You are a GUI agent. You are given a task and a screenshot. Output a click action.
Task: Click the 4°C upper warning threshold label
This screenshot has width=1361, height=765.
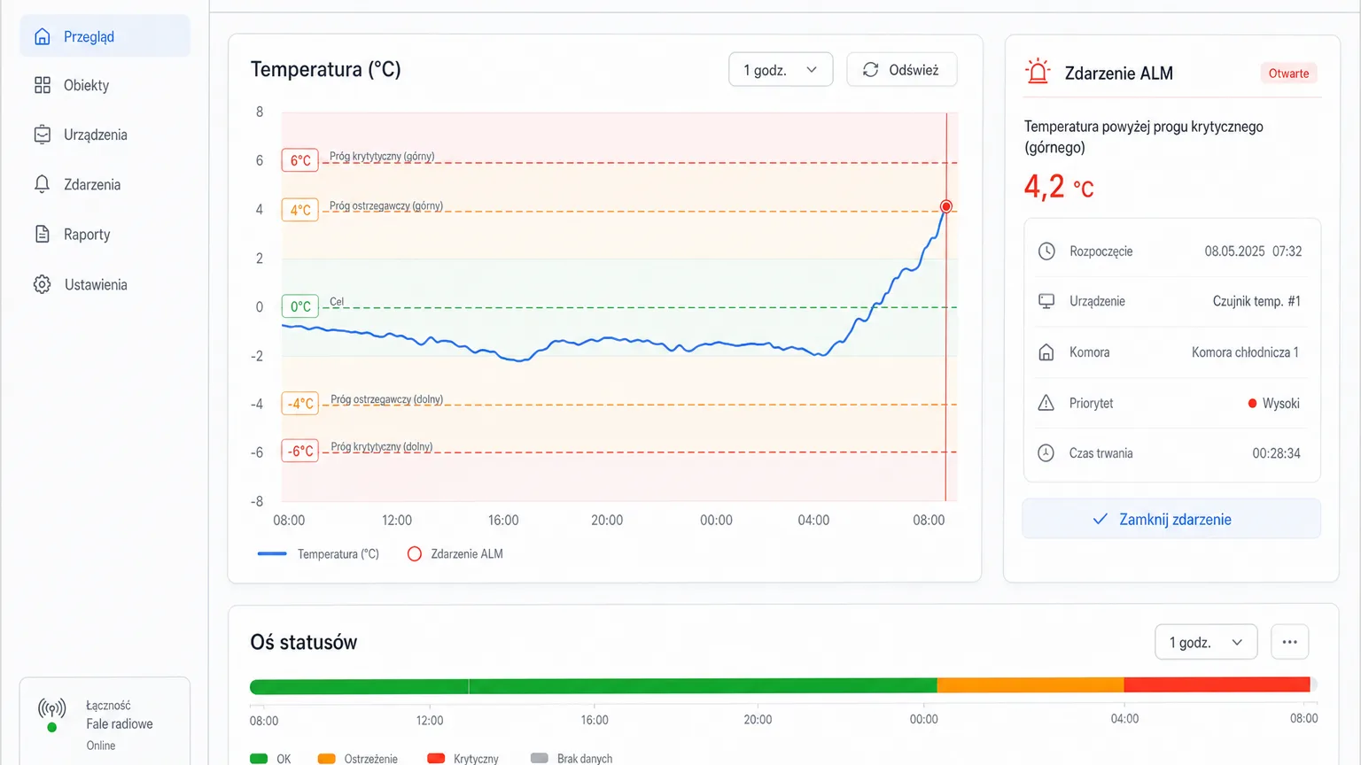[300, 210]
